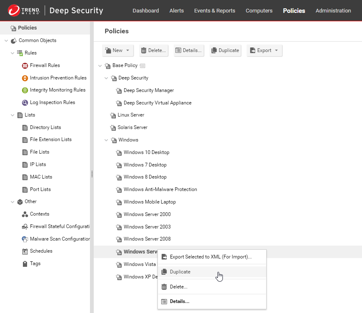Select Export Selected to XML menu entry

[x=210, y=257]
